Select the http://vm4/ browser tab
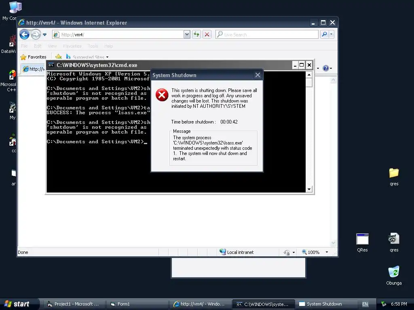The height and width of the screenshot is (310, 414). pos(34,69)
